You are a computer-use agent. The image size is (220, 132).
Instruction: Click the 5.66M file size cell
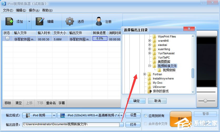pyautogui.click(x=58, y=39)
